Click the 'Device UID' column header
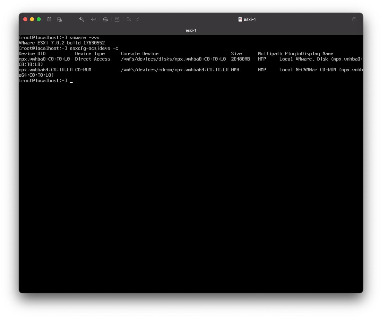The image size is (382, 318). 32,54
